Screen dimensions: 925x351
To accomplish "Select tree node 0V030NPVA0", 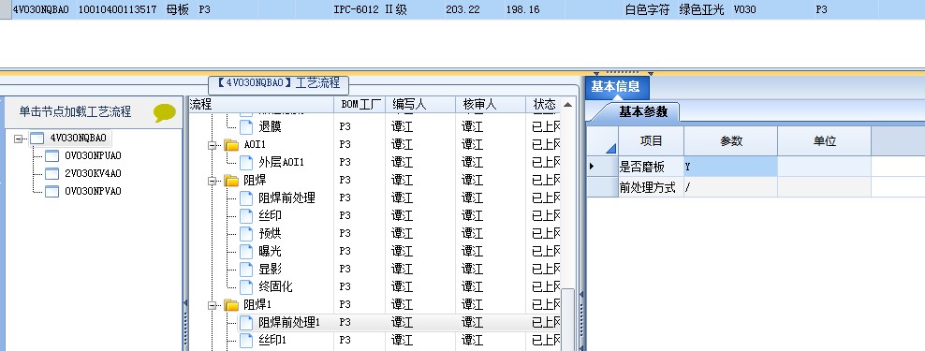I will tap(94, 191).
